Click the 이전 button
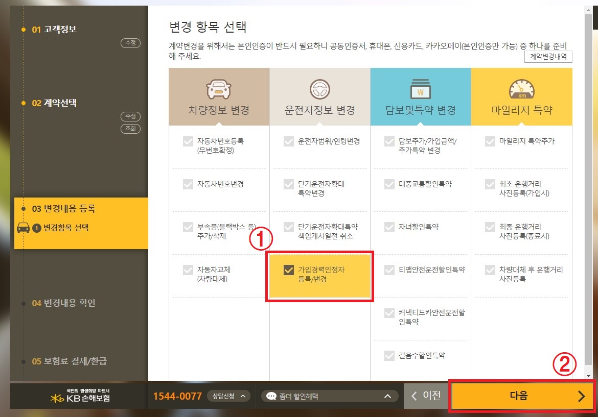Screen dimensions: 598x417 426,396
